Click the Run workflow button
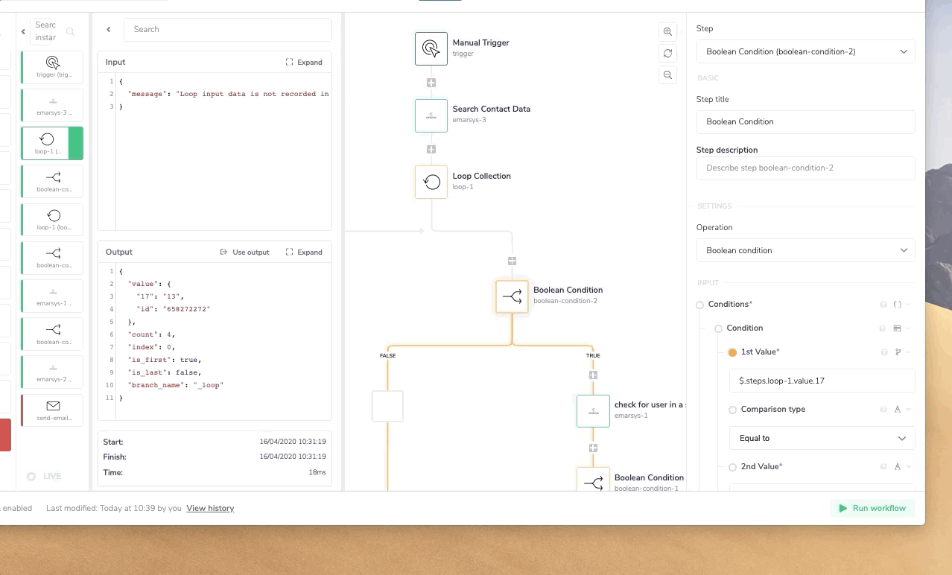 point(872,508)
